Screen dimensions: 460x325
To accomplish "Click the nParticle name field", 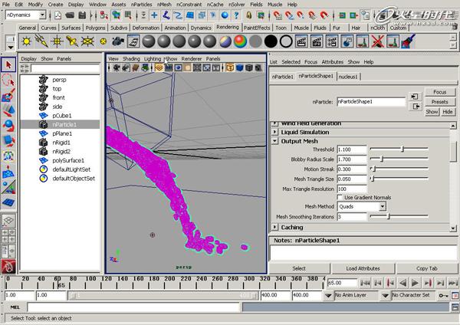I will click(371, 102).
